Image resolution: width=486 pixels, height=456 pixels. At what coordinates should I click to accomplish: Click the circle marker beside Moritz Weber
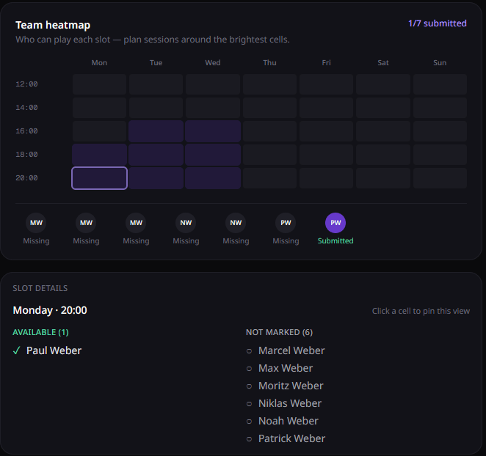tap(249, 386)
